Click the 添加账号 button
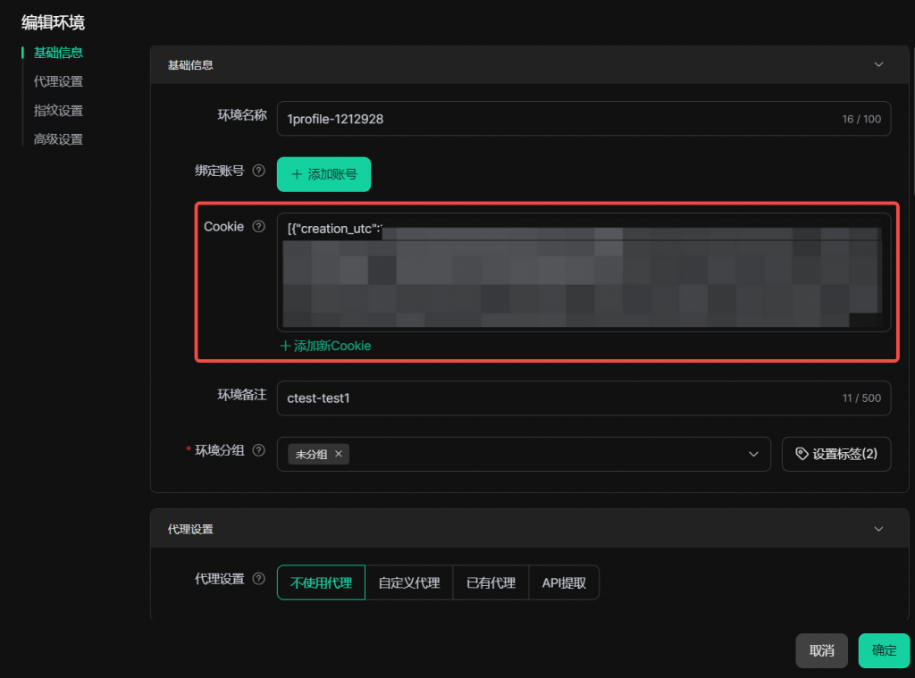 point(323,174)
